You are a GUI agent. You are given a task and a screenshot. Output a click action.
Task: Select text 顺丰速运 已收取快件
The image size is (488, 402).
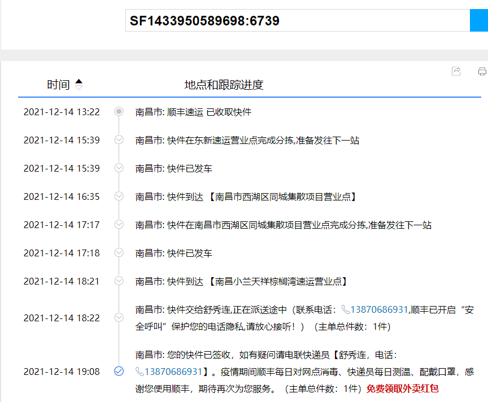pos(209,112)
